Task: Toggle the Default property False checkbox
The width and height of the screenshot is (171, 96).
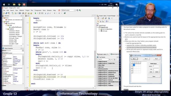Action: pyautogui.click(x=14, y=73)
